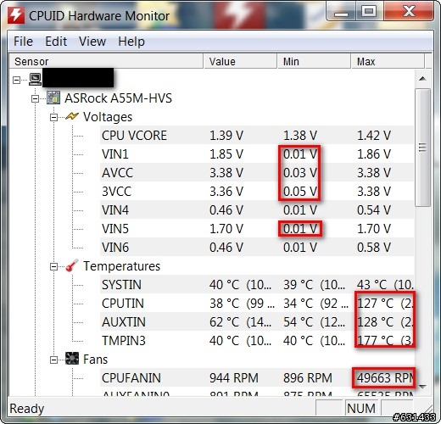Click the VIN4 max 0.54 V
This screenshot has height=424, width=441.
click(x=374, y=210)
